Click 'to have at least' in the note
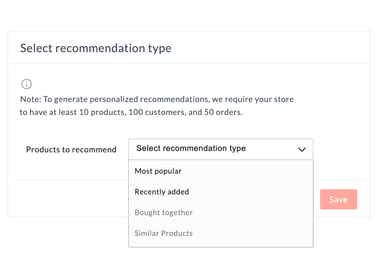Image resolution: width=378 pixels, height=273 pixels. (48, 112)
